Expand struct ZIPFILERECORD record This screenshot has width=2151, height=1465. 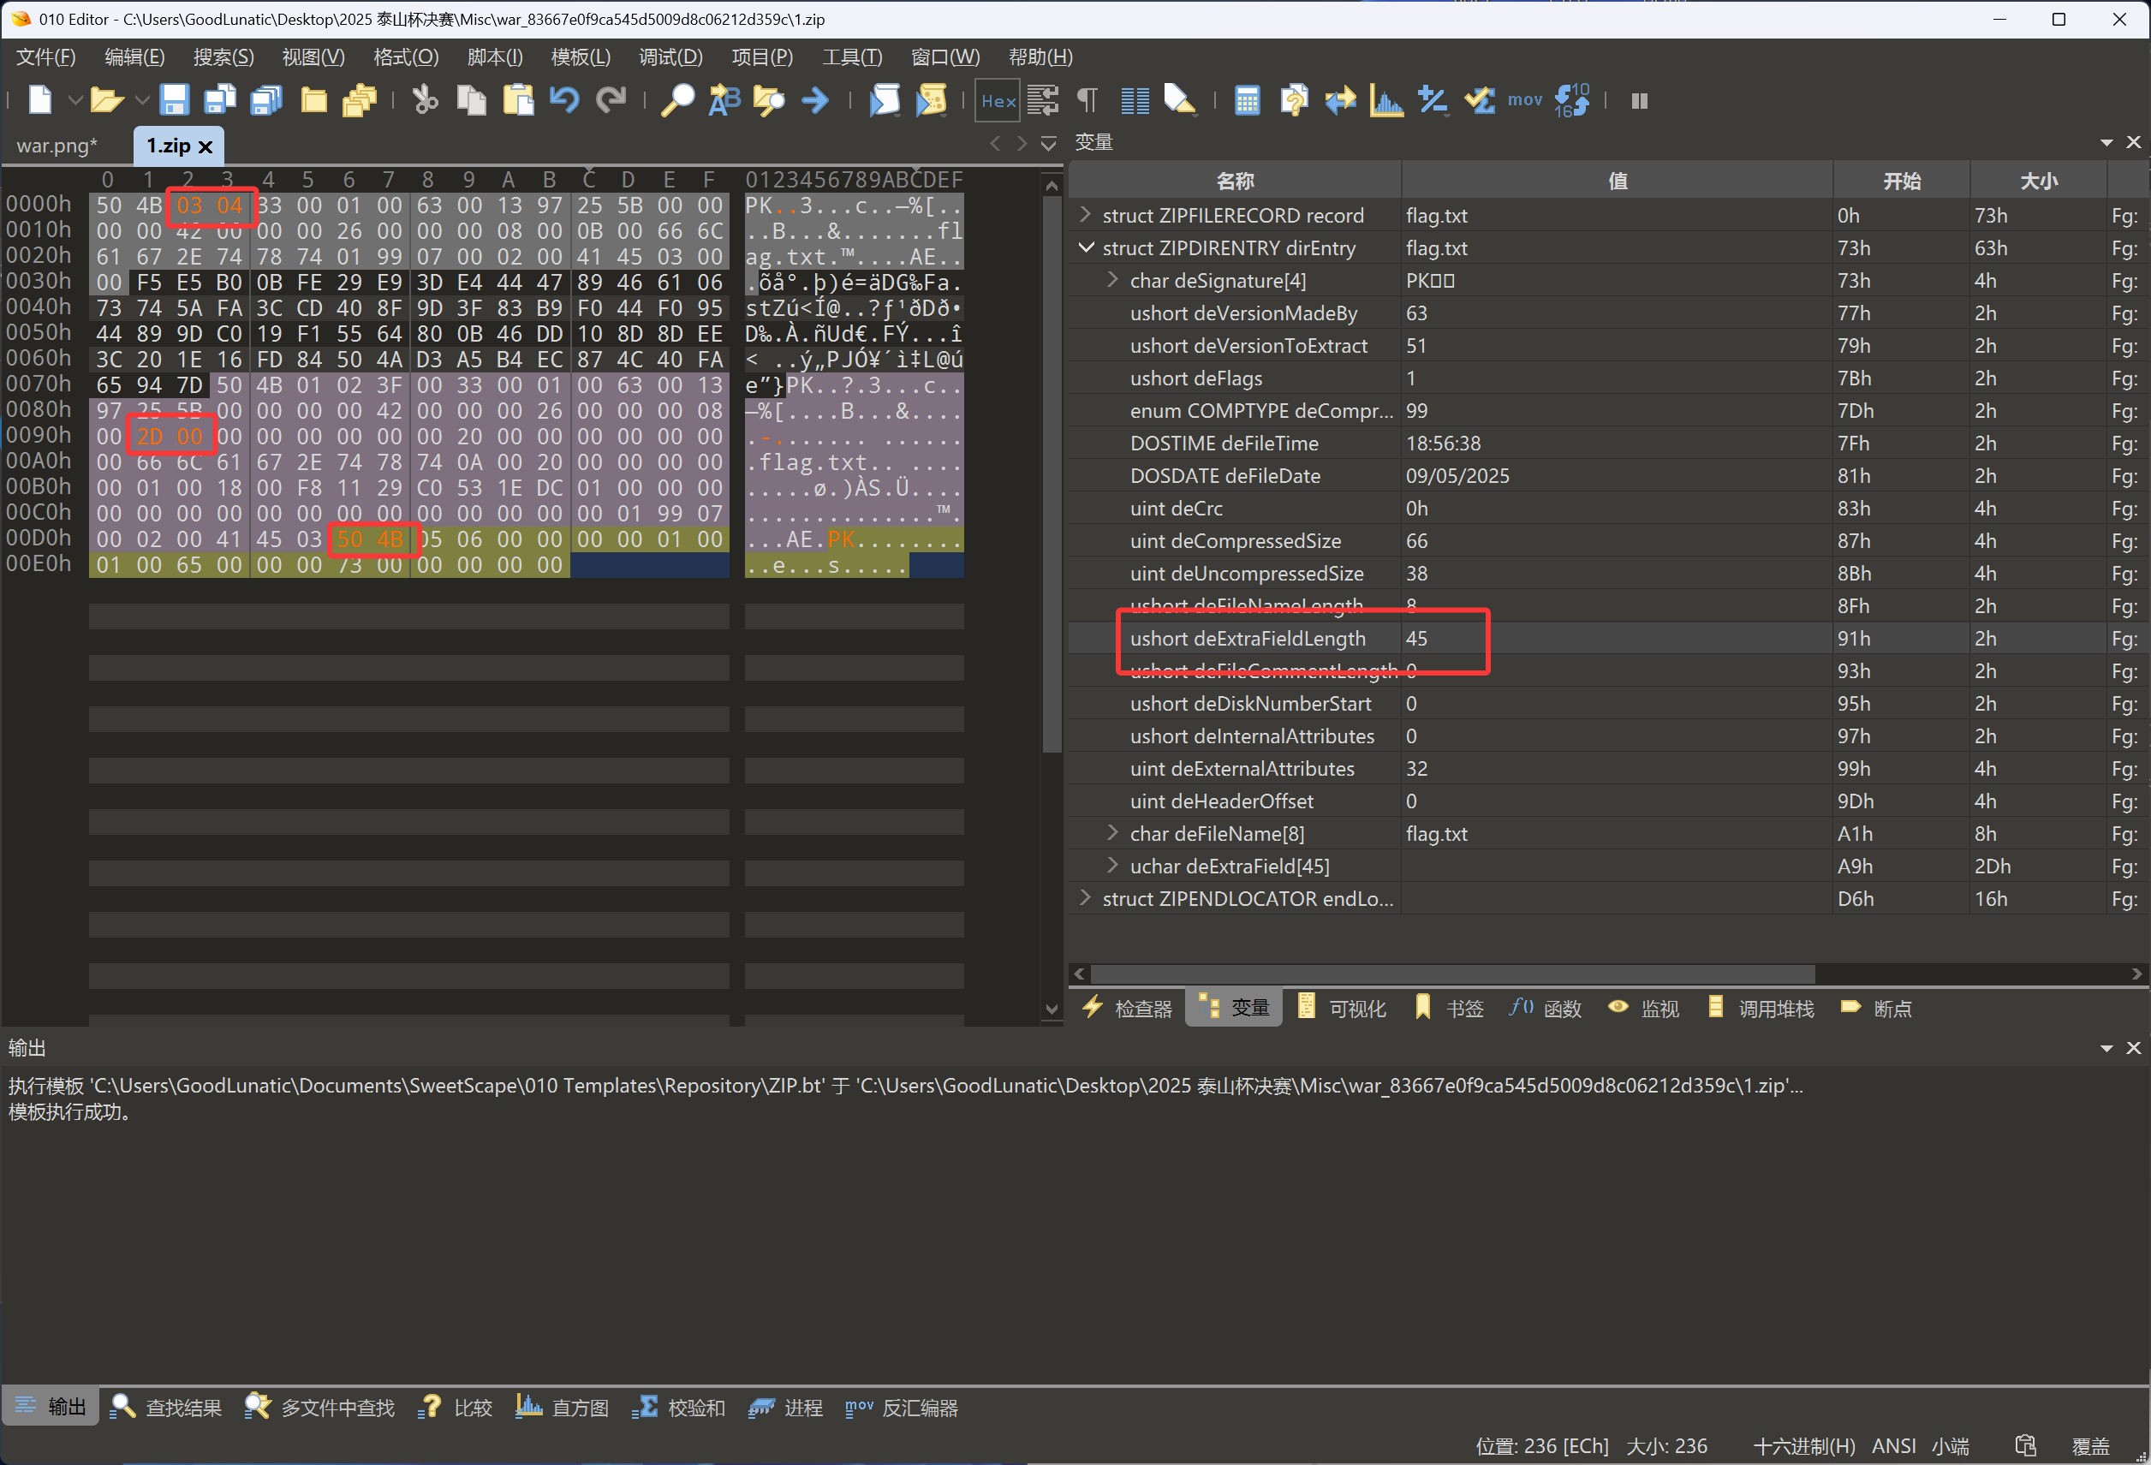pyautogui.click(x=1086, y=215)
